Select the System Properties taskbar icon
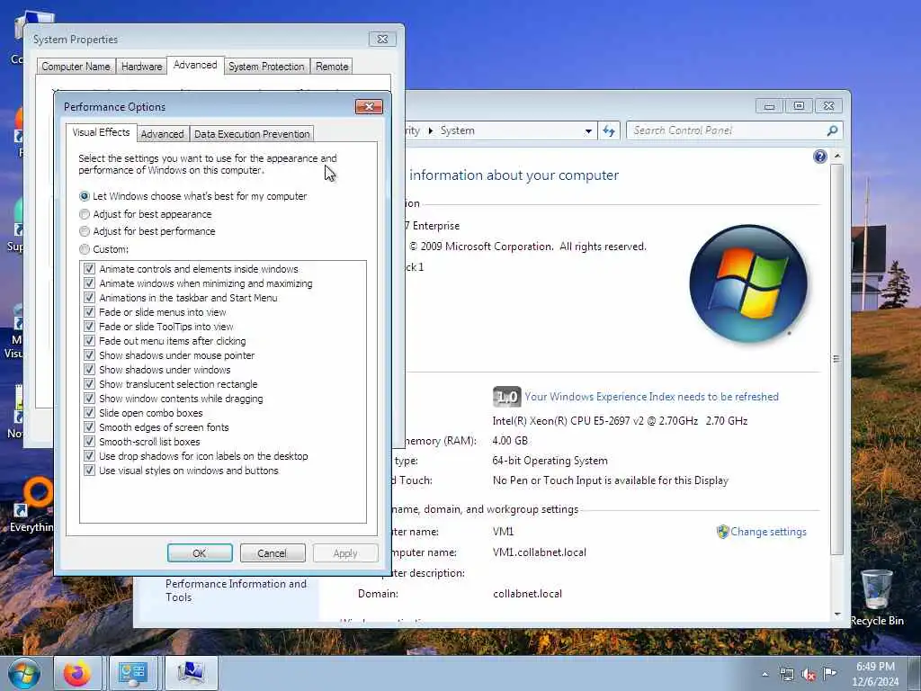 191,673
